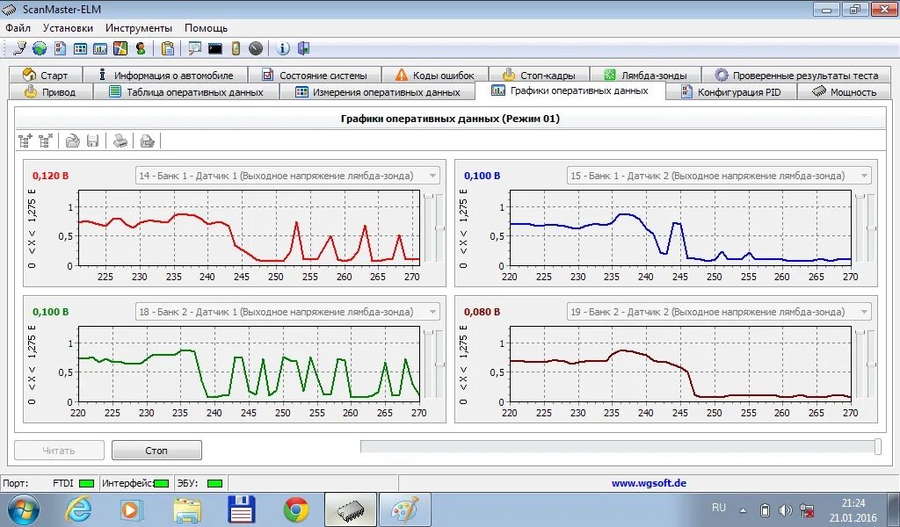Open the Файл menu
Image resolution: width=900 pixels, height=527 pixels.
click(18, 27)
